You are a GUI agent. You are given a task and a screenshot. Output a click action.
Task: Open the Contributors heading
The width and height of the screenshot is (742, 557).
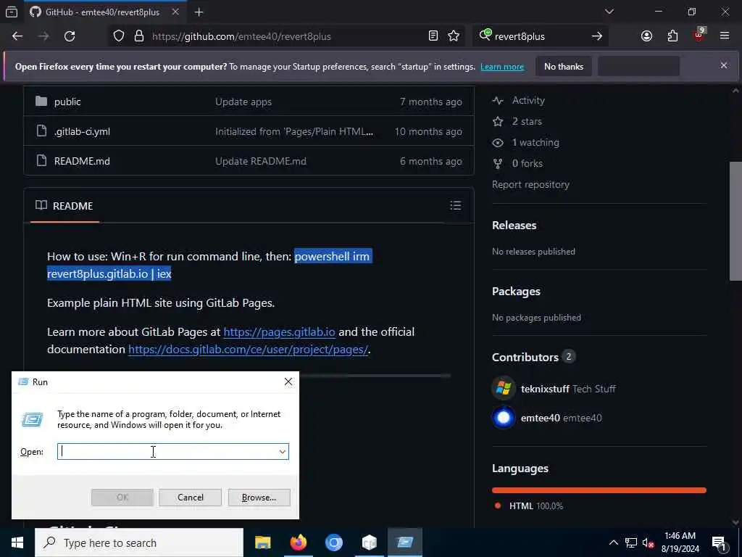(x=525, y=357)
